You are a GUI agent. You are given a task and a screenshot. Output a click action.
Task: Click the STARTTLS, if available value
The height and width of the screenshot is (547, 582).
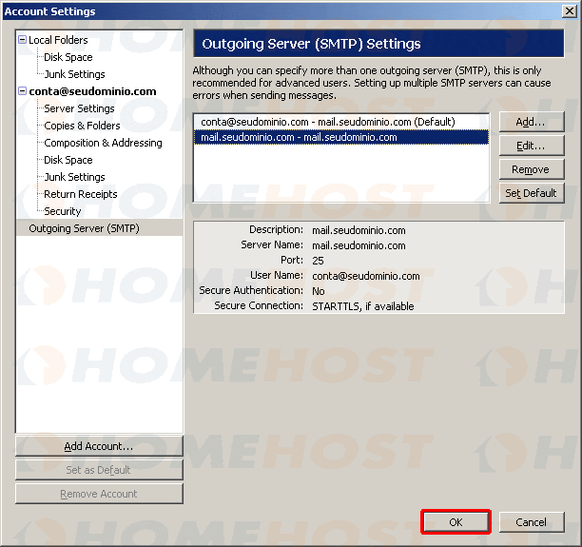[363, 306]
